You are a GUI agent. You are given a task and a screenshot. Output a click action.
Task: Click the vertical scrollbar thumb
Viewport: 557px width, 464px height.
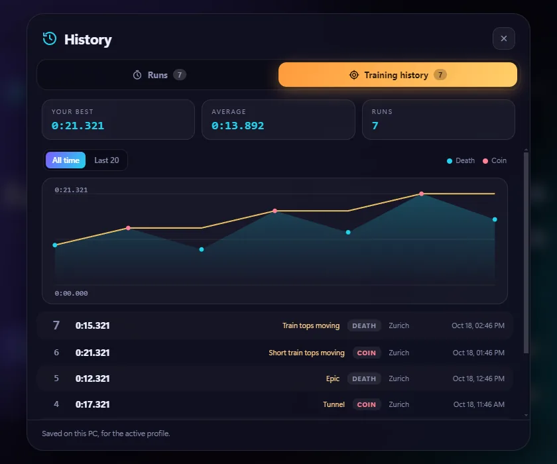tap(526, 253)
